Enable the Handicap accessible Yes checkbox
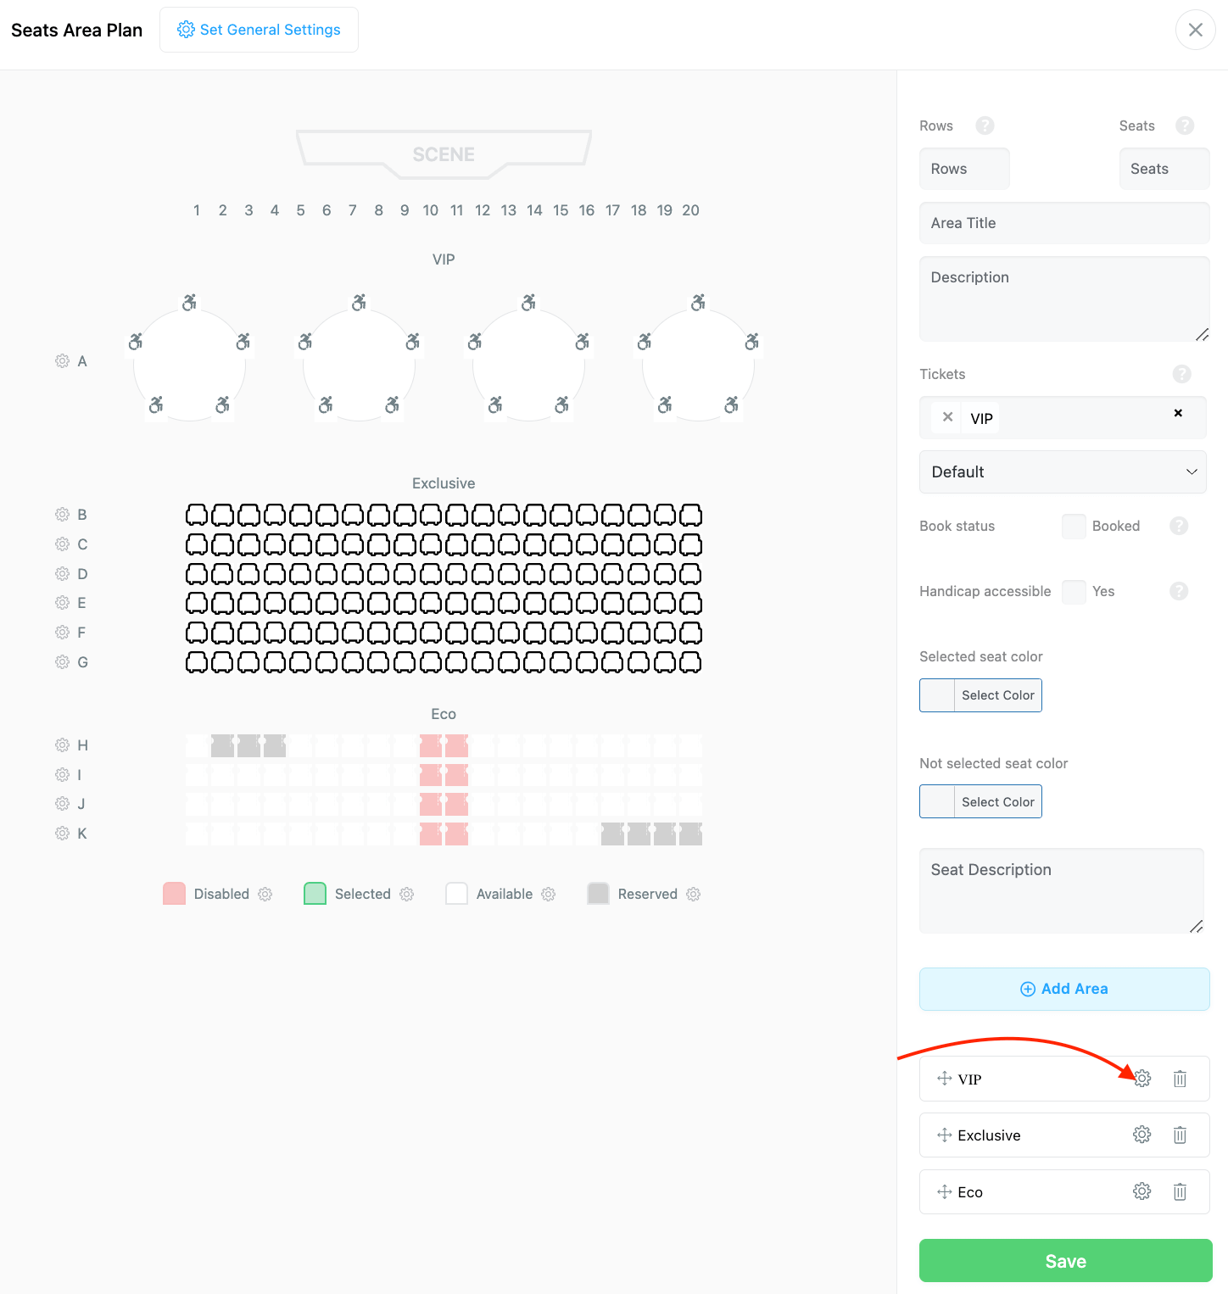 click(x=1074, y=592)
